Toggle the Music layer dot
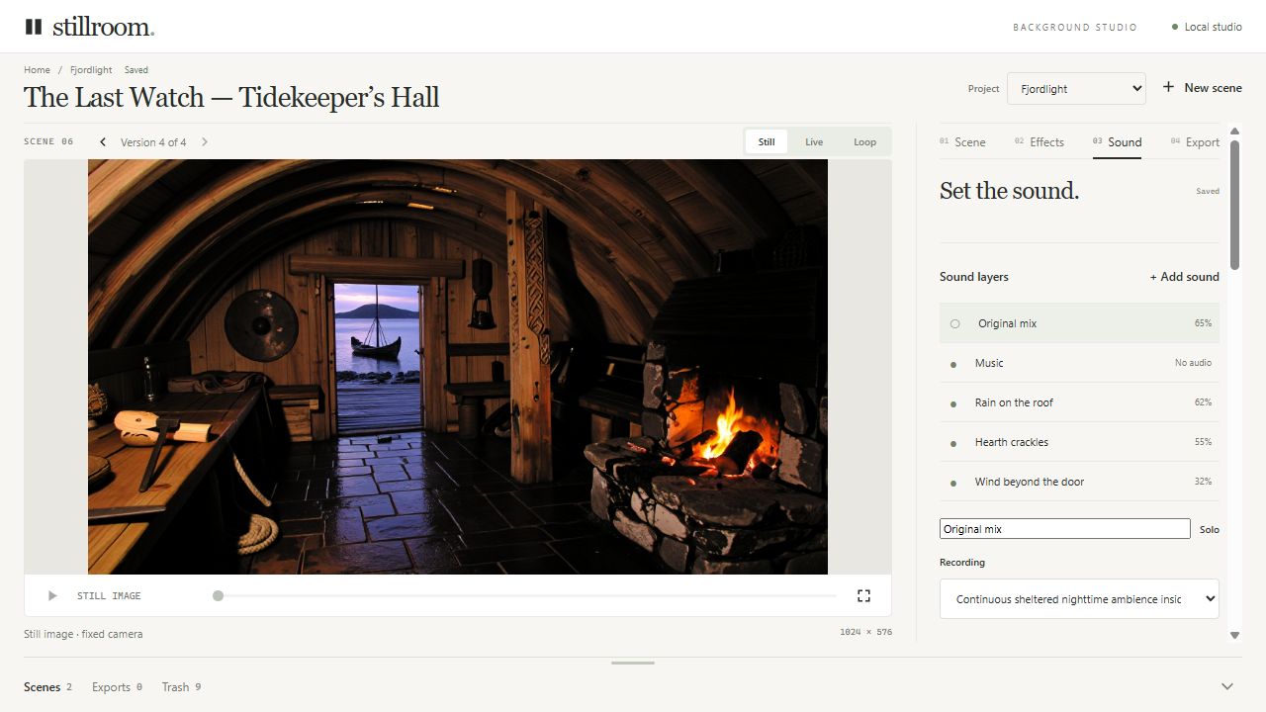The height and width of the screenshot is (712, 1266). [953, 364]
